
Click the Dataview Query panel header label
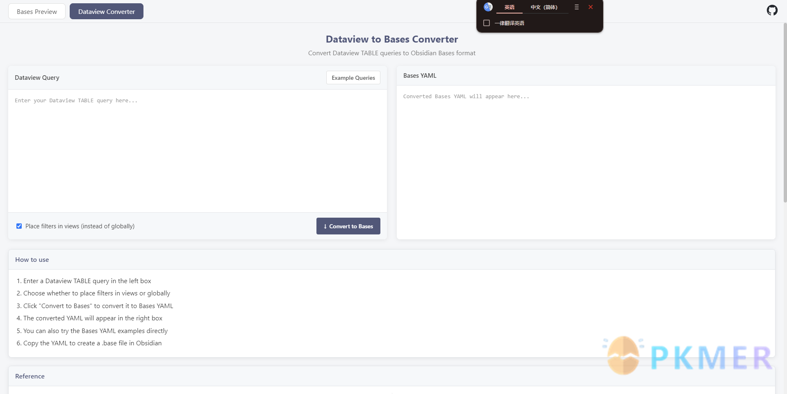tap(37, 78)
